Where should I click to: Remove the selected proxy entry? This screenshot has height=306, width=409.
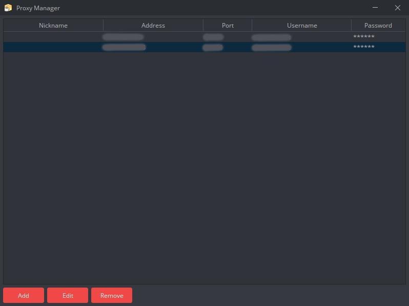click(111, 295)
